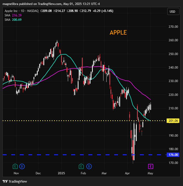
Task: Click the orange APPLE text annotation
Action: click(x=118, y=32)
